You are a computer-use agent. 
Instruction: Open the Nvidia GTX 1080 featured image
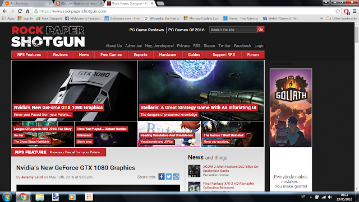click(x=75, y=91)
